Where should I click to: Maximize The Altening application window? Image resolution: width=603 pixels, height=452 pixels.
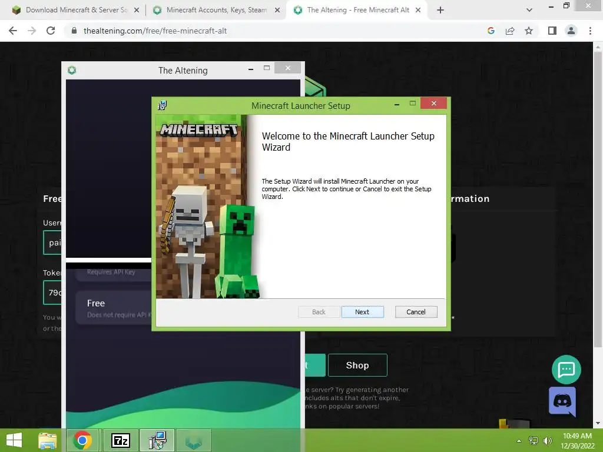(267, 68)
